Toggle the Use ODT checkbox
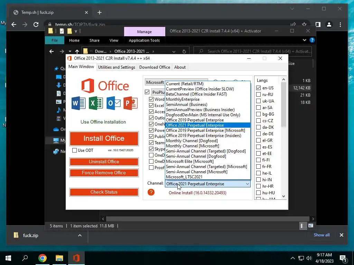 tap(75, 150)
